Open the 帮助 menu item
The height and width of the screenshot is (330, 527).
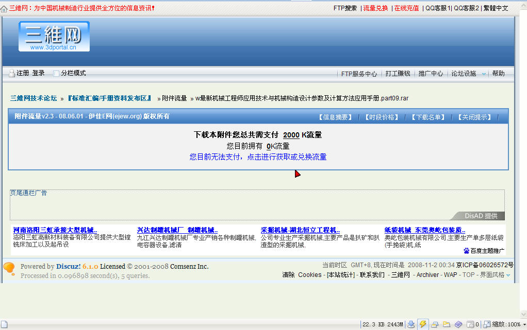click(x=499, y=74)
